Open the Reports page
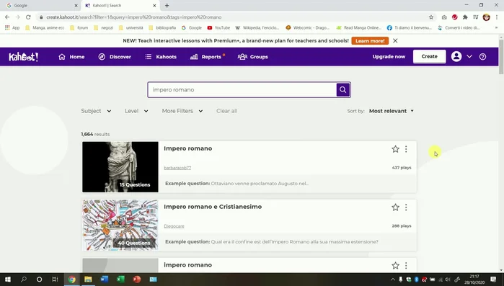Image resolution: width=504 pixels, height=286 pixels. pos(208,57)
